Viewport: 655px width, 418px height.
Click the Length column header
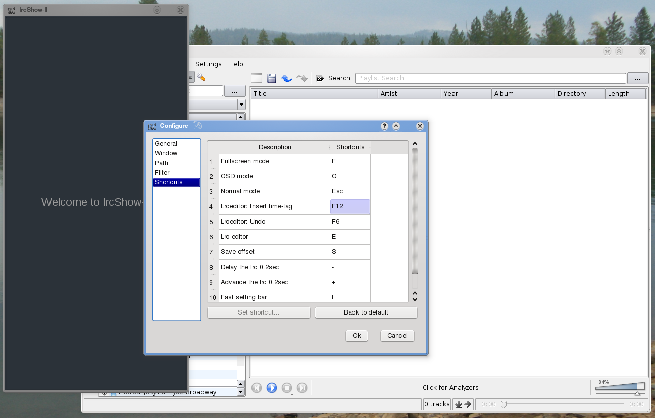(626, 94)
